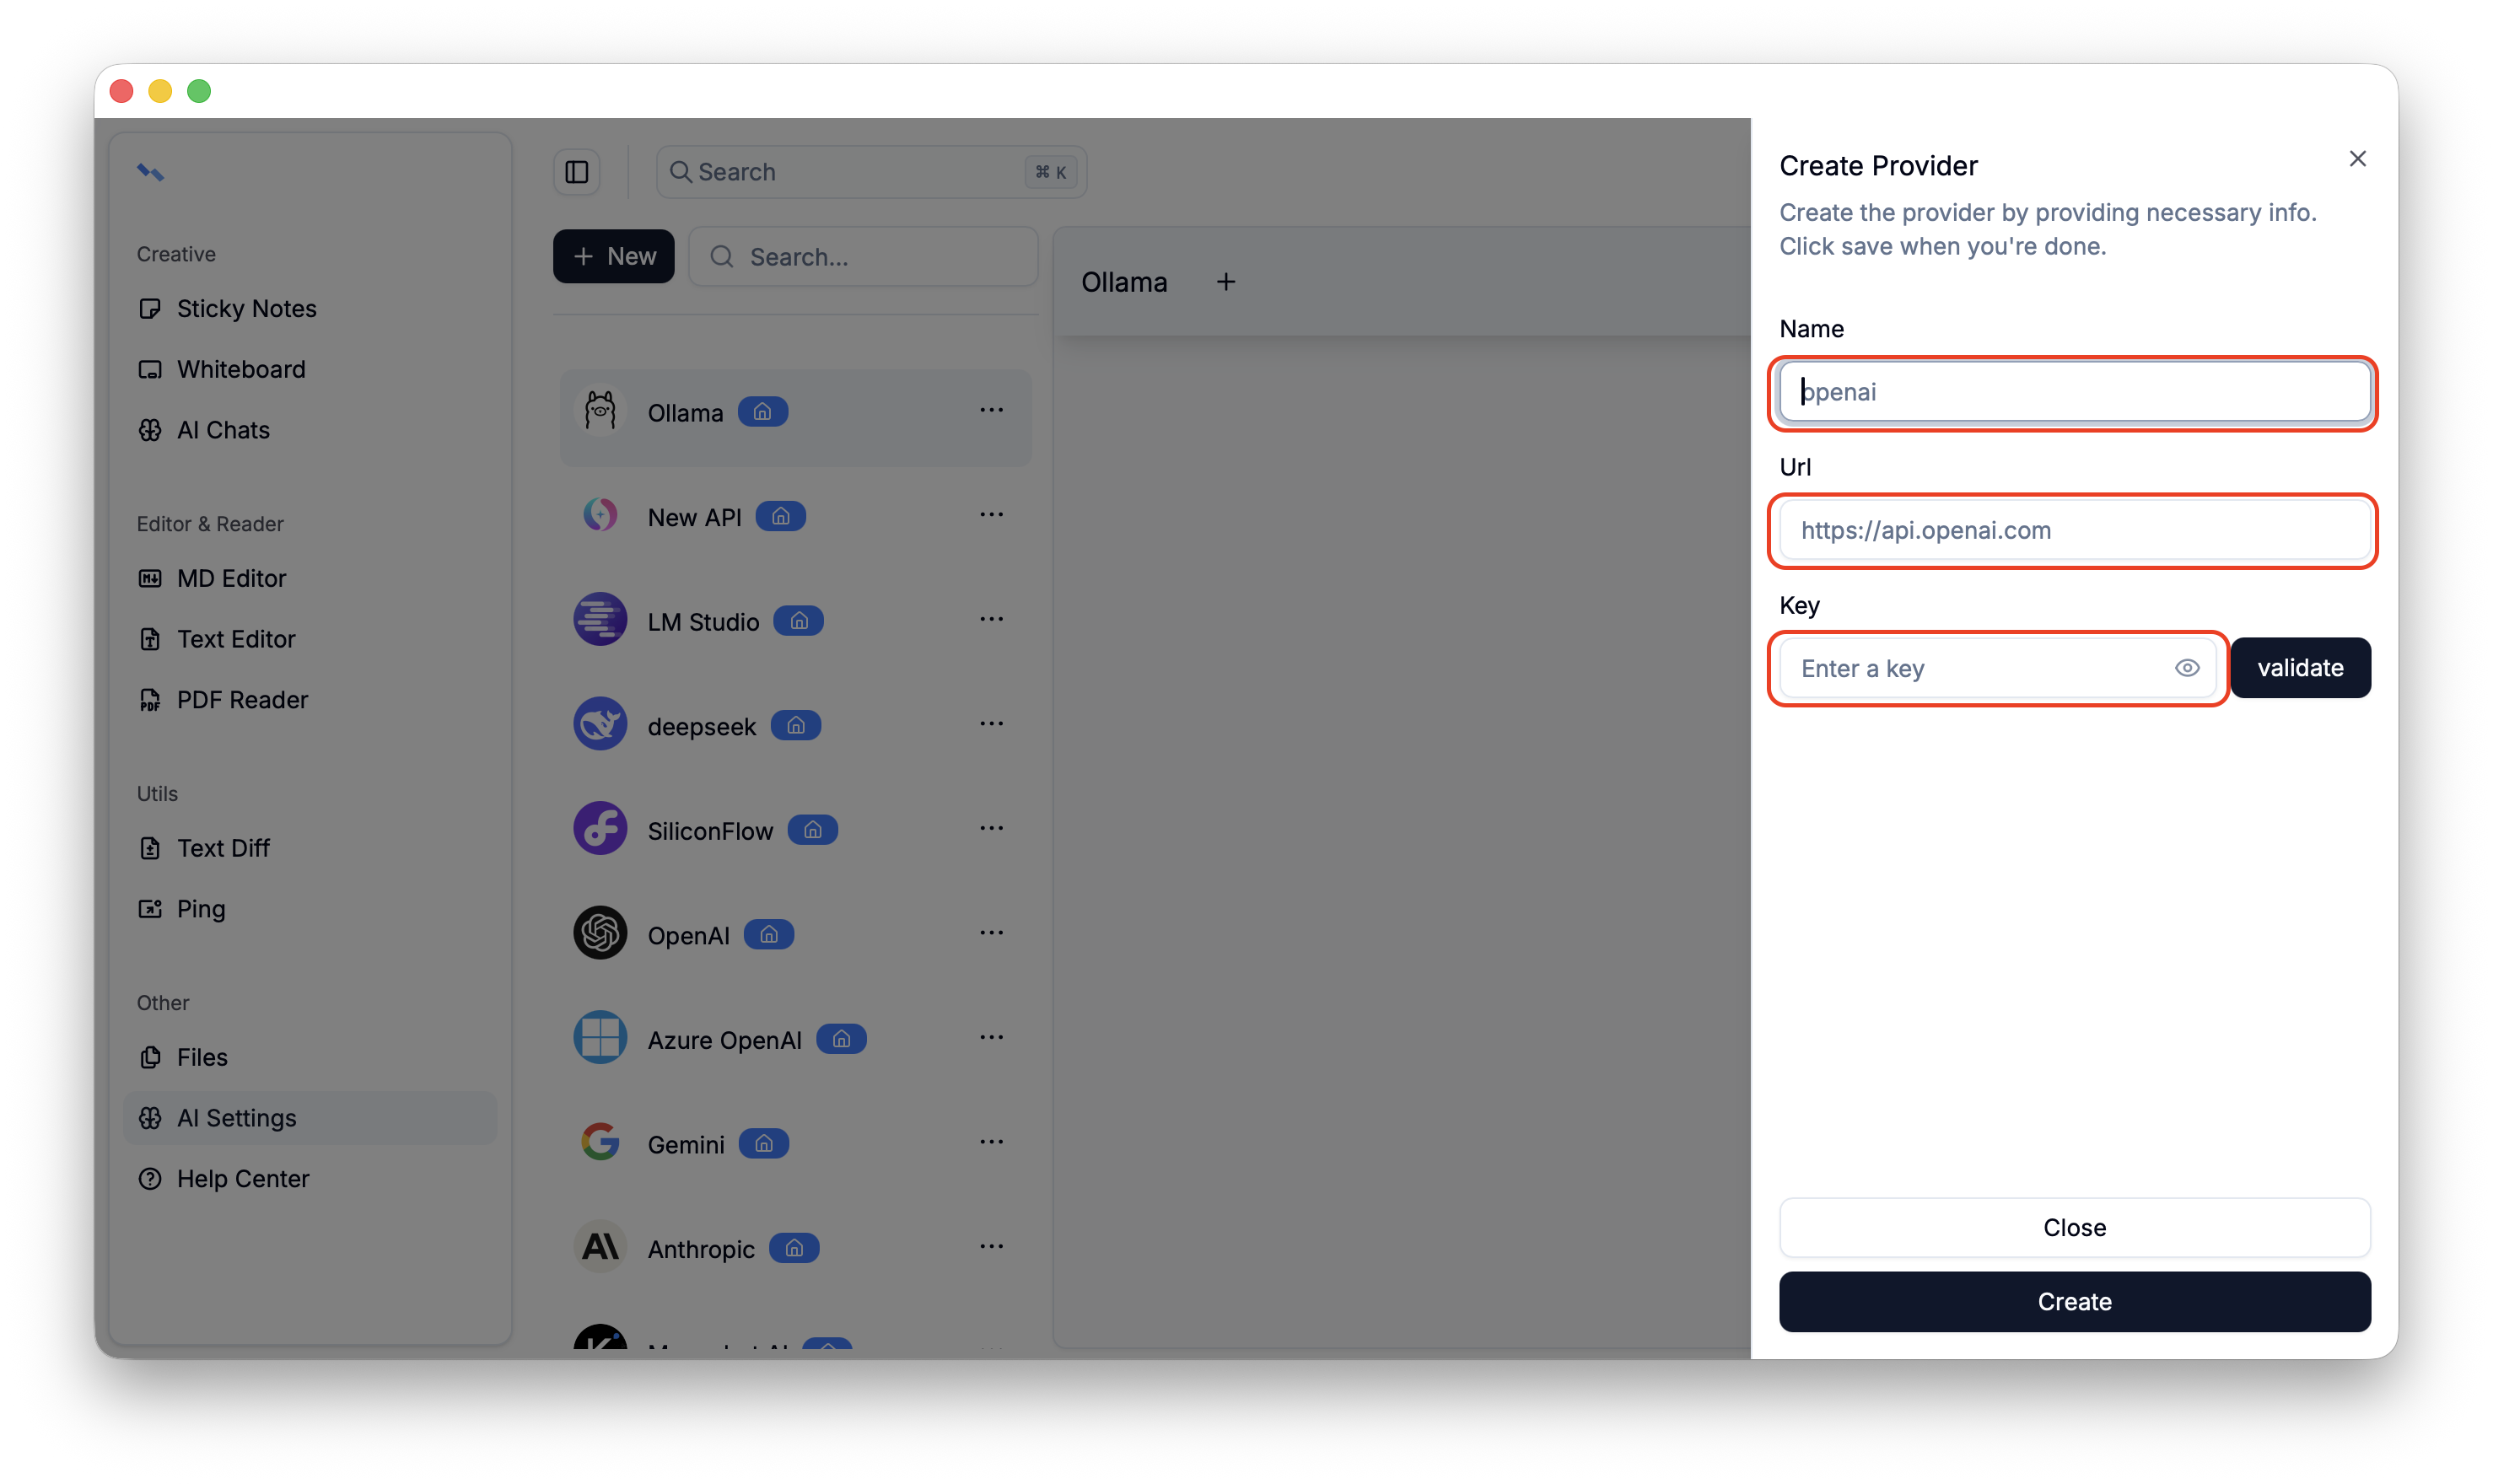Select the Gemini Google logo
This screenshot has height=1484, width=2493.
tap(600, 1142)
